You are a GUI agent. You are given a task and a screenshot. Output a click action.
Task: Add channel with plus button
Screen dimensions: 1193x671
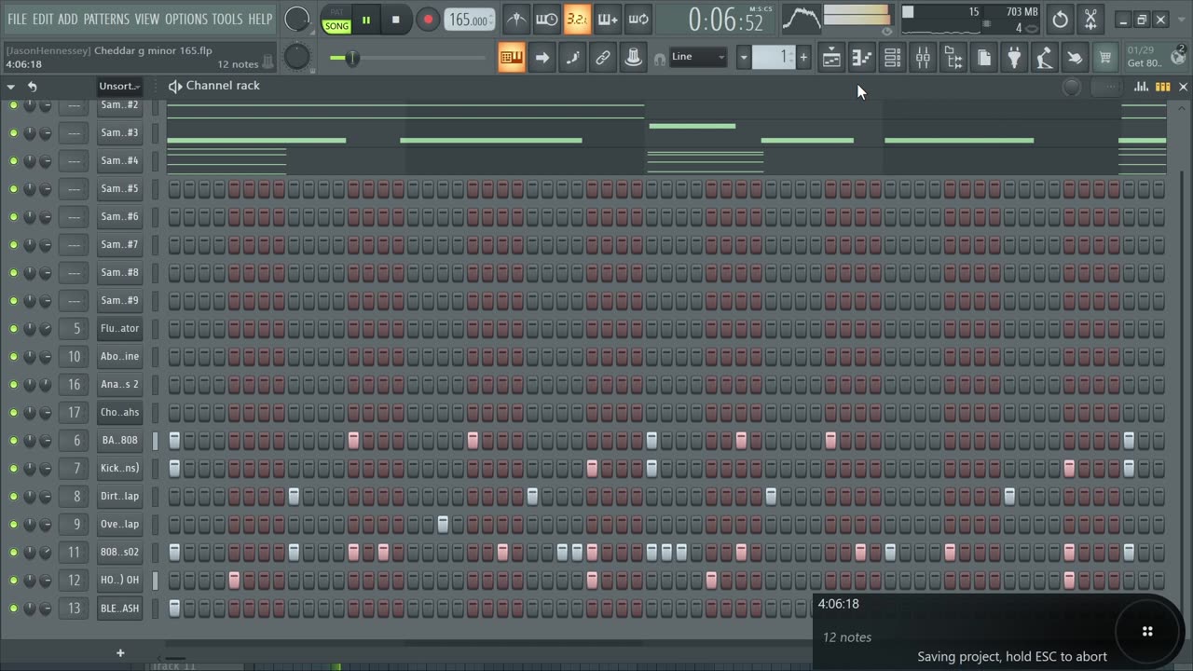tap(119, 652)
